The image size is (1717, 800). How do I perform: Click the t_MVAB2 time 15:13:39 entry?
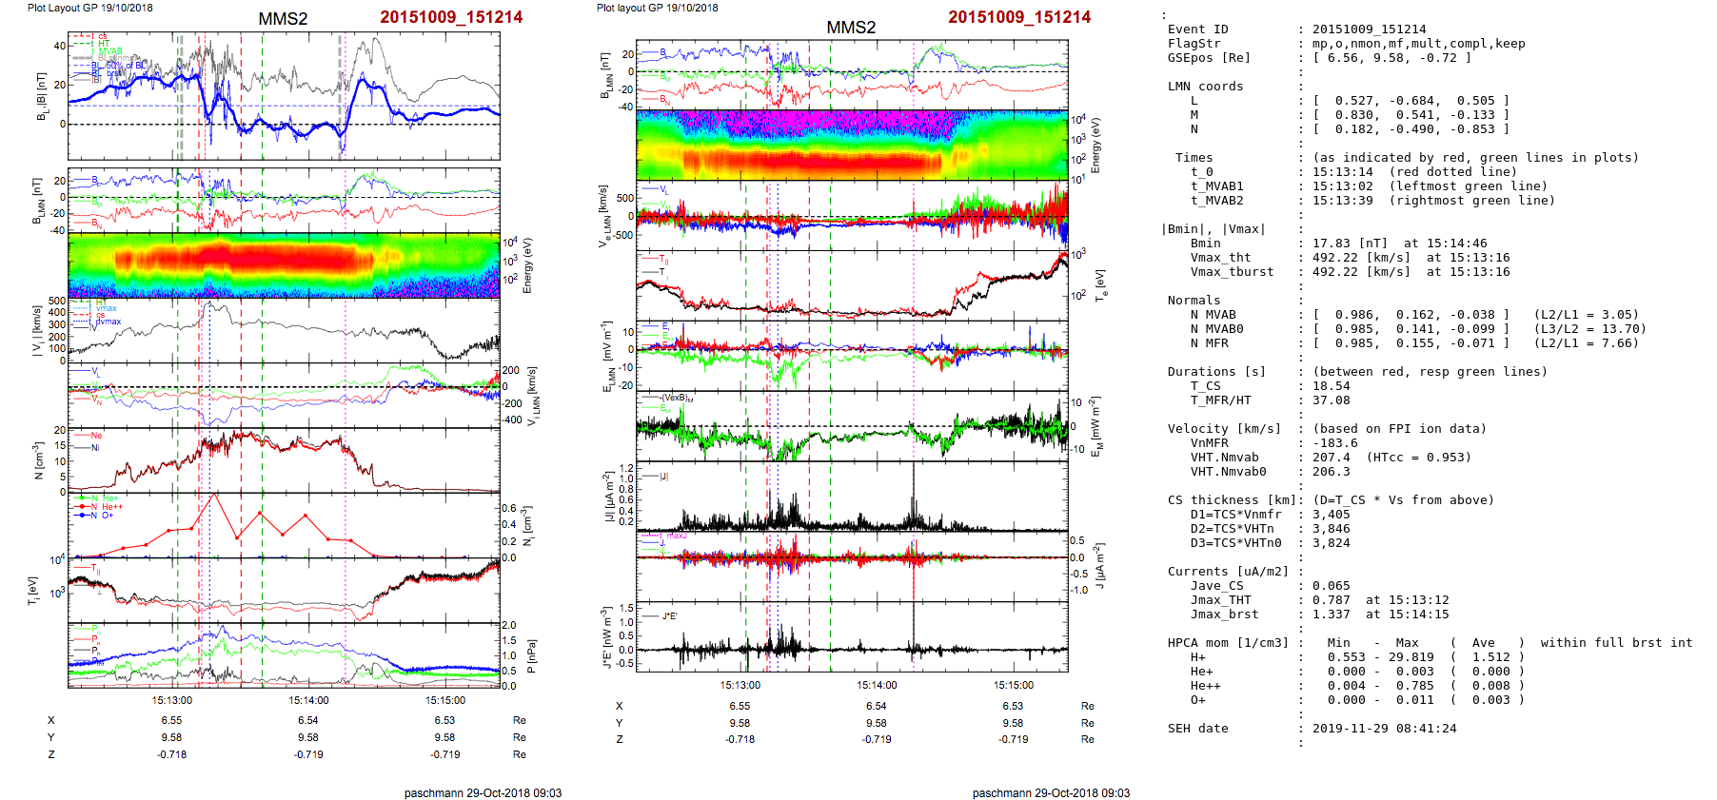[x=1343, y=201]
